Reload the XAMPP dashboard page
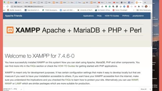This screenshot has width=162, height=91. click(7, 7)
